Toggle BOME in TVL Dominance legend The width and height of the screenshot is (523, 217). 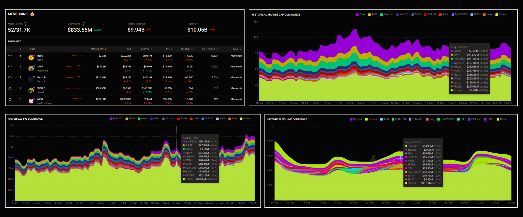(182, 119)
